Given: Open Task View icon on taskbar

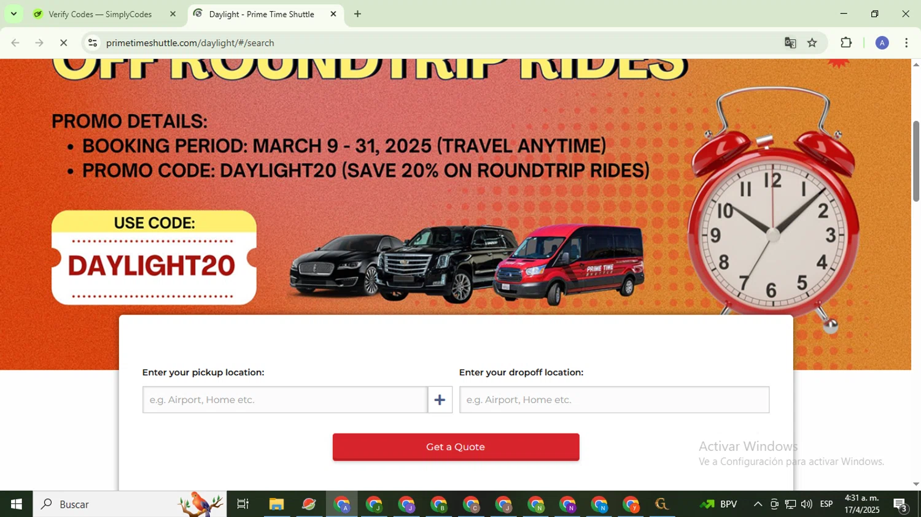Looking at the screenshot, I should click(243, 504).
